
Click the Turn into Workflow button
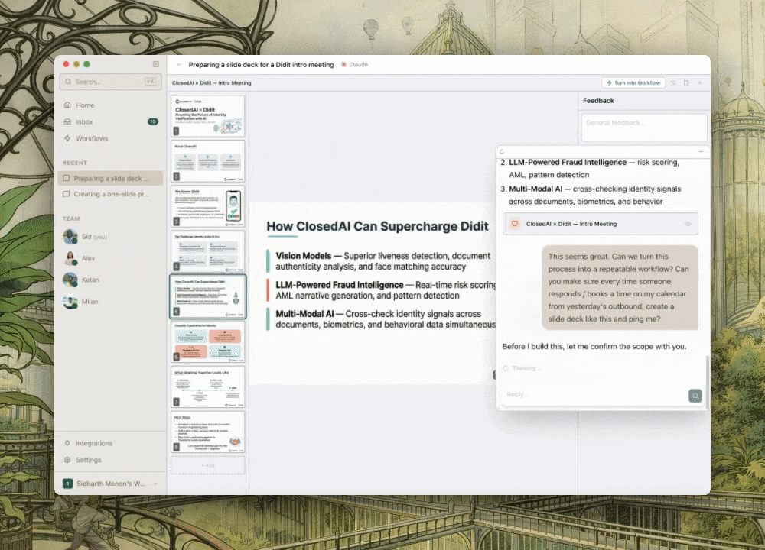point(633,82)
